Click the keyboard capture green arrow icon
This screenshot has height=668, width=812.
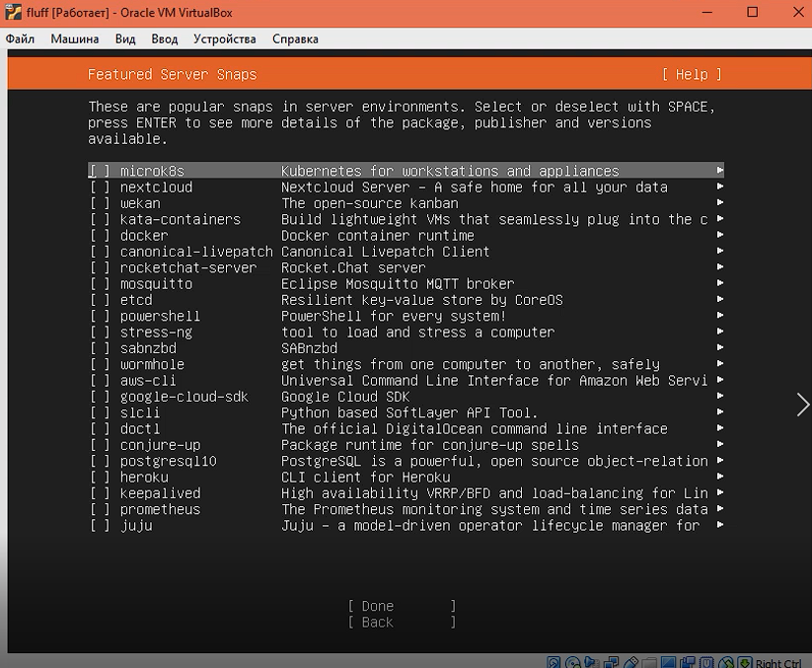click(745, 662)
